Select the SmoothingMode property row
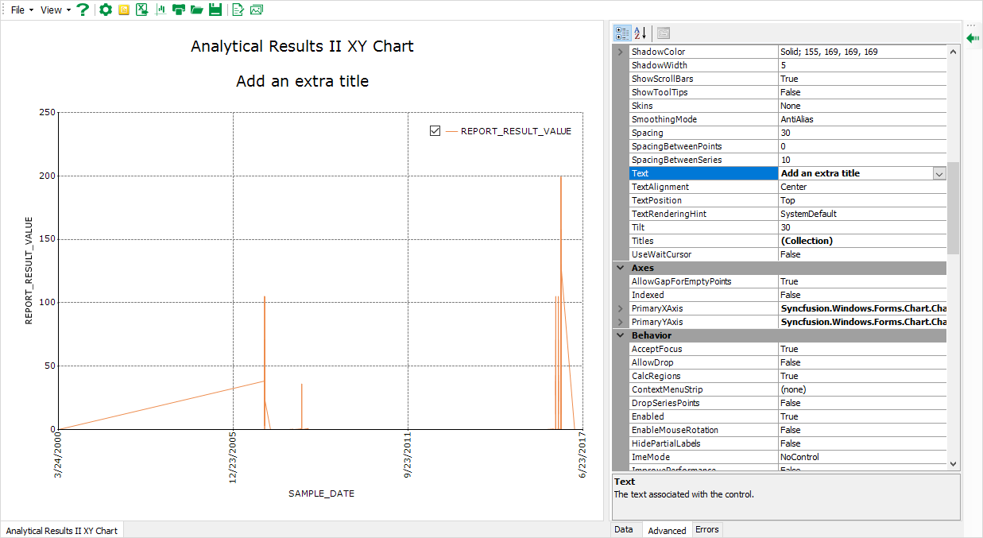 [x=788, y=119]
